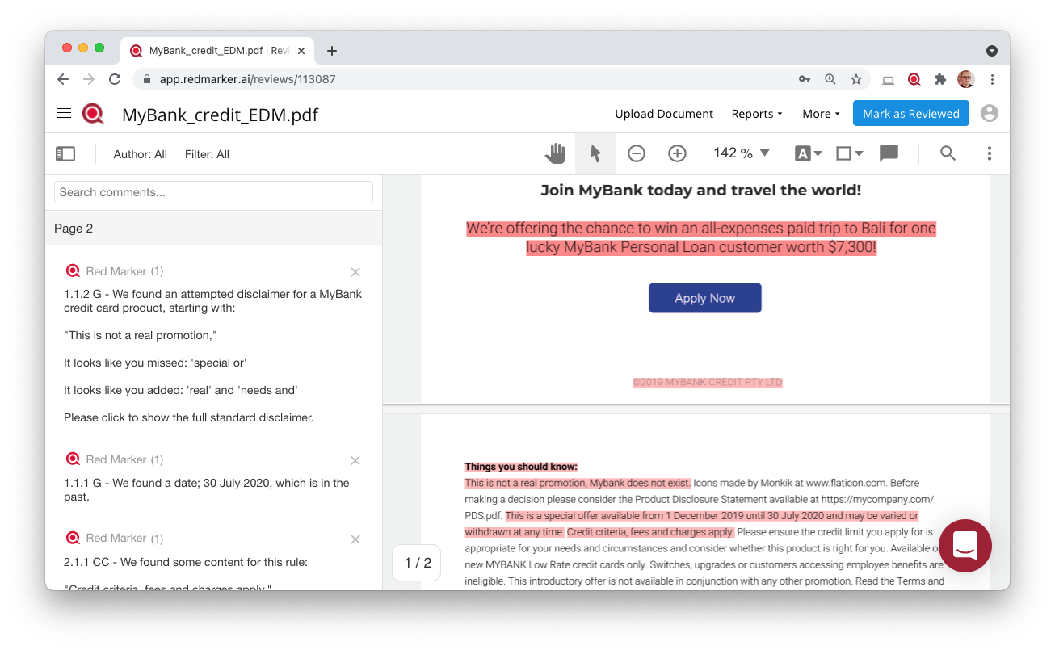Click the 'Join MyBank today' heading
This screenshot has height=650, width=1055.
click(x=701, y=191)
